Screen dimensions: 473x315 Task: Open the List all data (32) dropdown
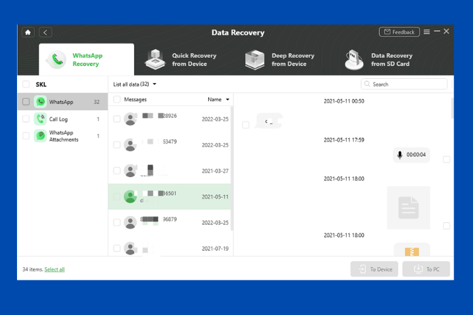[134, 84]
